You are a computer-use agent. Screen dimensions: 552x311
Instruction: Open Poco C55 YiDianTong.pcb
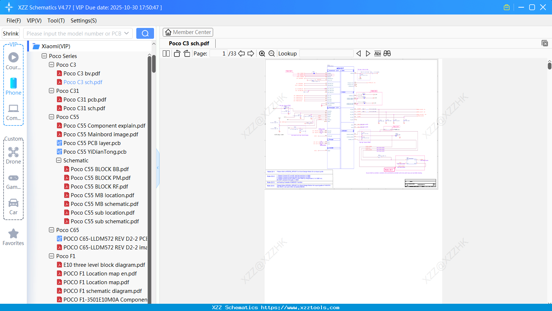click(x=95, y=152)
